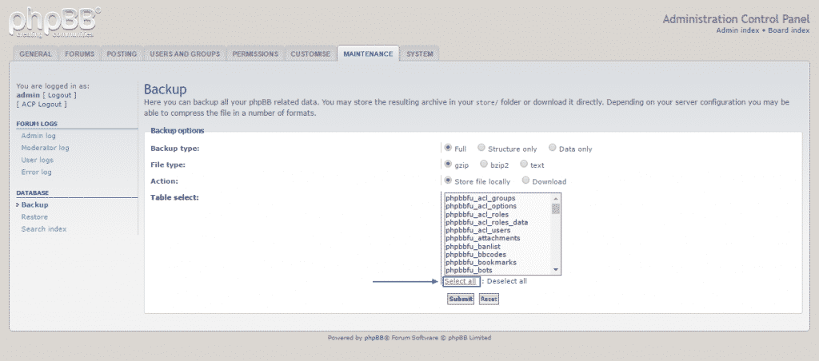The height and width of the screenshot is (361, 819).
Task: Select the Download action option
Action: pyautogui.click(x=526, y=181)
